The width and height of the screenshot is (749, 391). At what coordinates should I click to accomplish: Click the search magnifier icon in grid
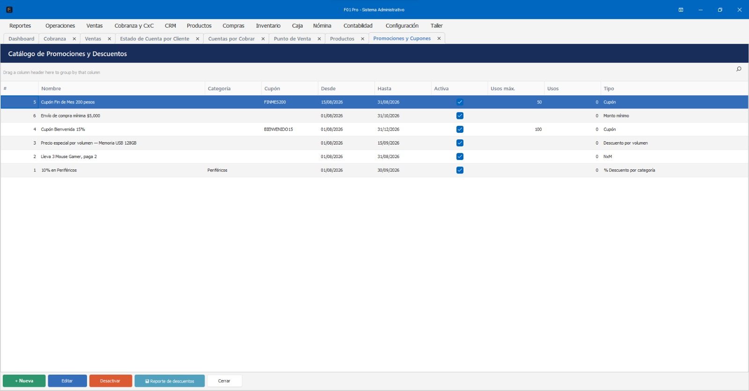point(739,69)
